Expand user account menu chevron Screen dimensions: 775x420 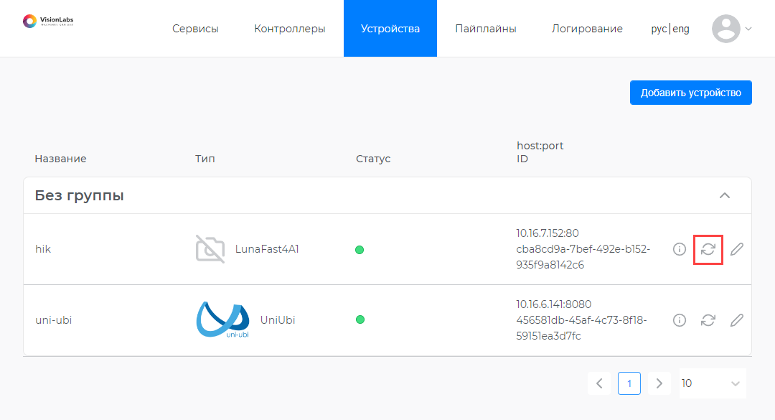coord(748,29)
